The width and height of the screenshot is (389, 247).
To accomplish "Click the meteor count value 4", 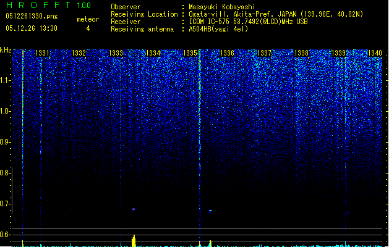I will coord(88,28).
